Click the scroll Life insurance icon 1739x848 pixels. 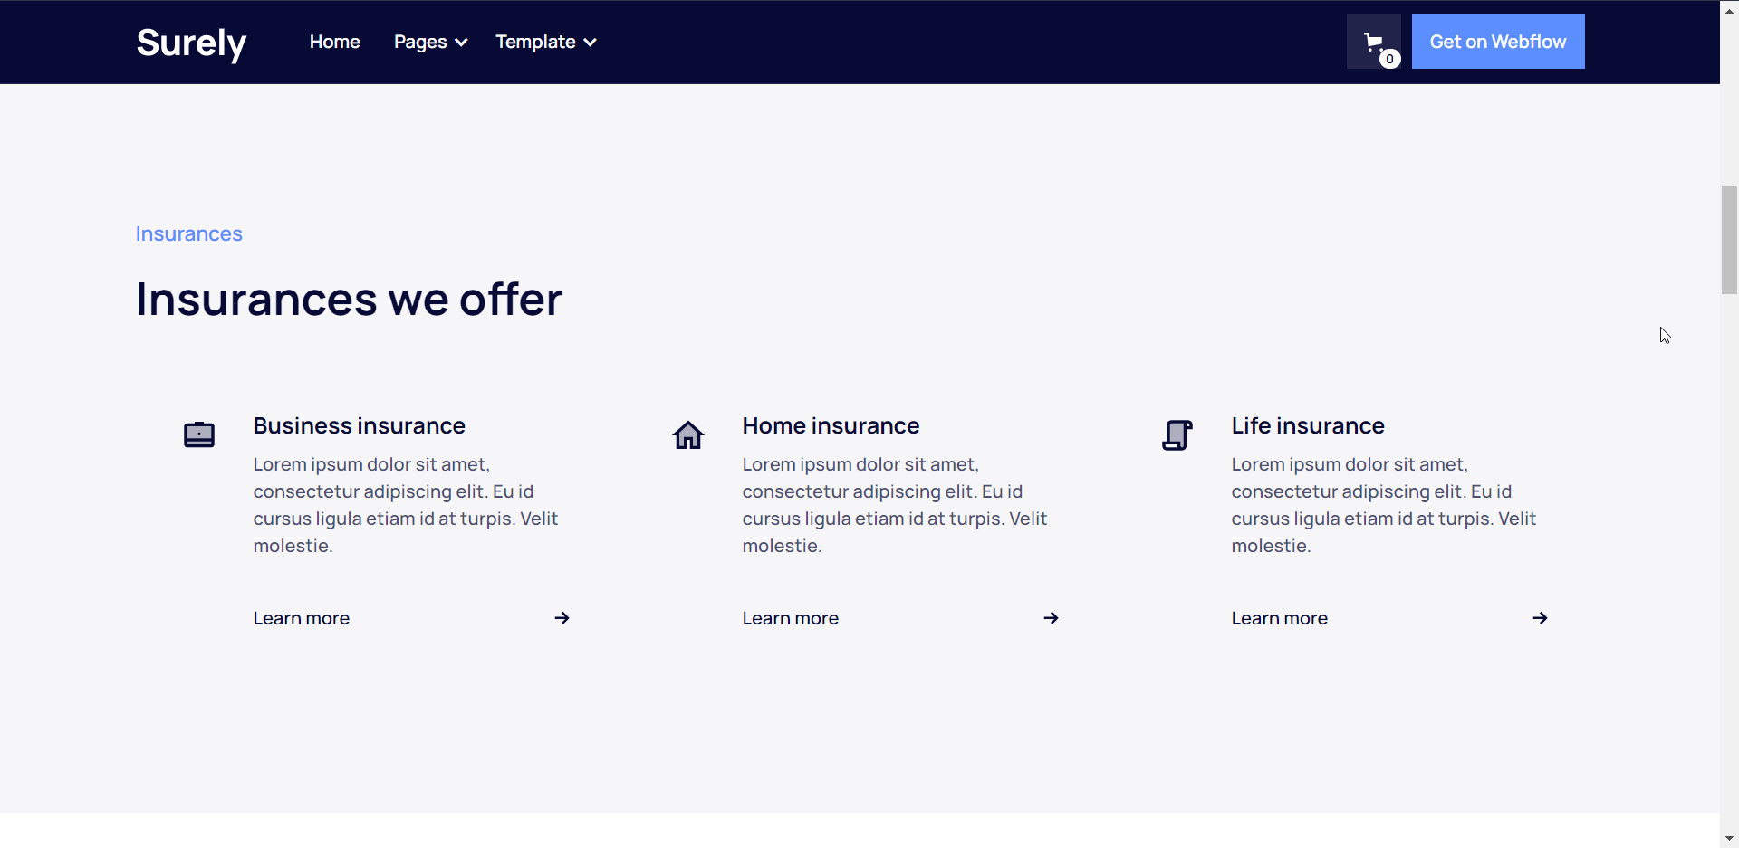click(x=1177, y=435)
